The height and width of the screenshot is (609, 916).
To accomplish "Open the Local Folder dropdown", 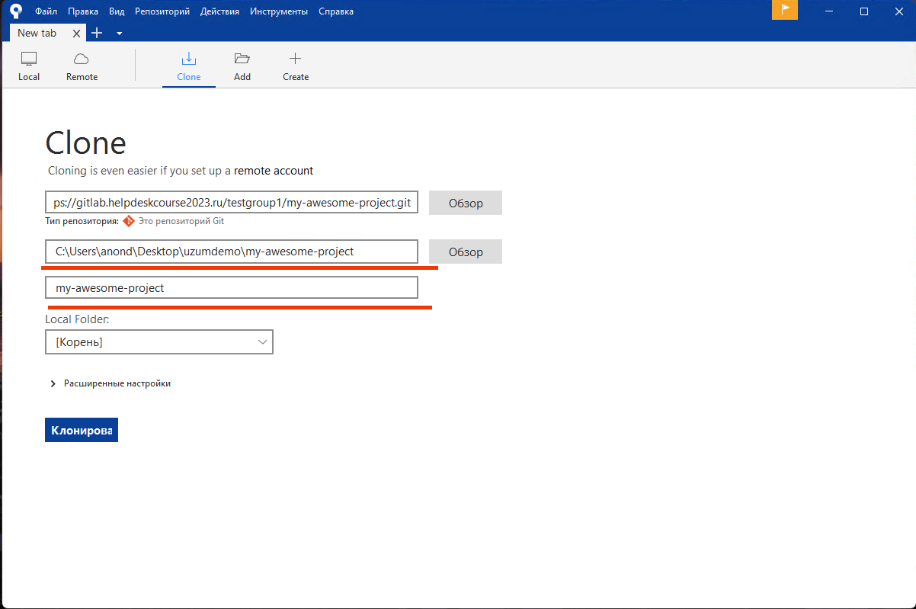I will pyautogui.click(x=159, y=342).
